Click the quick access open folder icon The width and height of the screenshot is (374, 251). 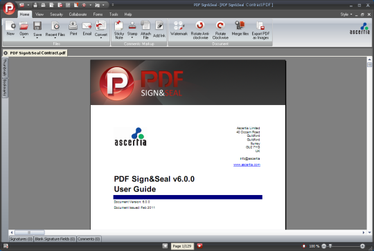[21, 5]
